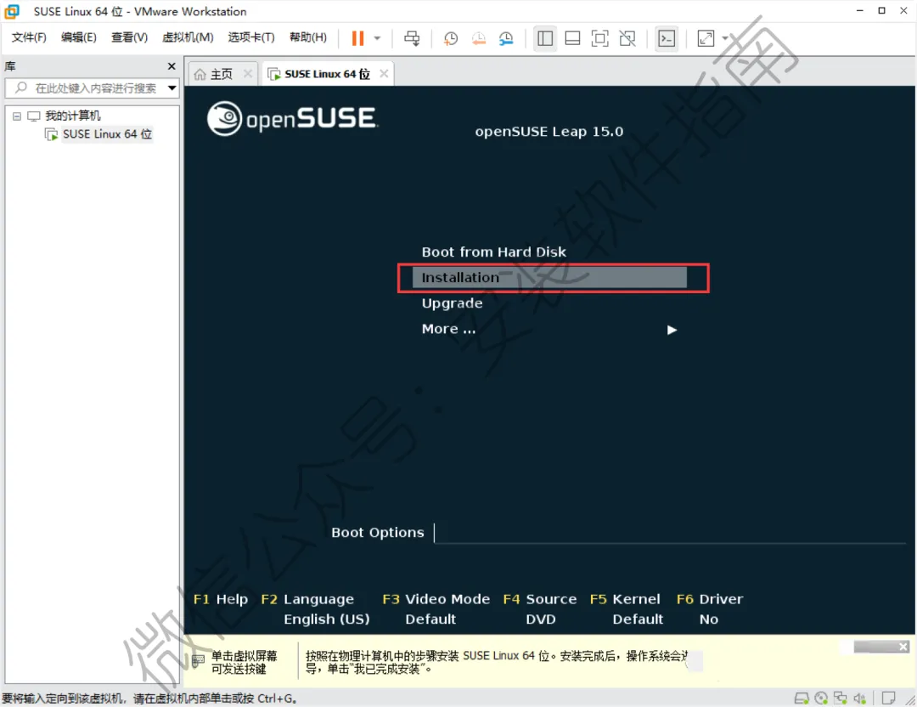Open the 编辑(E) menu
Image resolution: width=917 pixels, height=707 pixels.
(78, 37)
